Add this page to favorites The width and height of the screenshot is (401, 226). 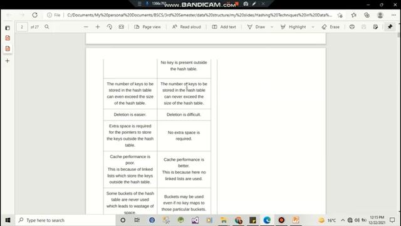tap(340, 15)
